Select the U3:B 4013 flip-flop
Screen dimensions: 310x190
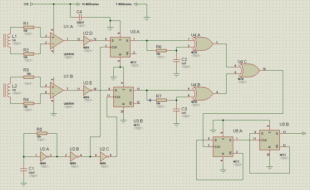(123, 97)
